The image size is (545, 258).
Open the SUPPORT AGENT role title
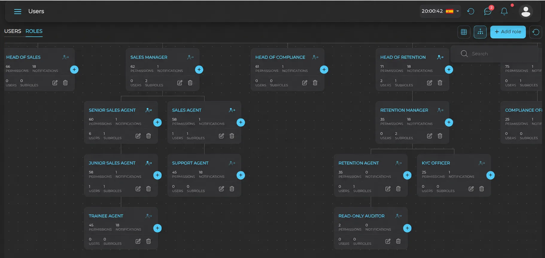click(x=190, y=163)
